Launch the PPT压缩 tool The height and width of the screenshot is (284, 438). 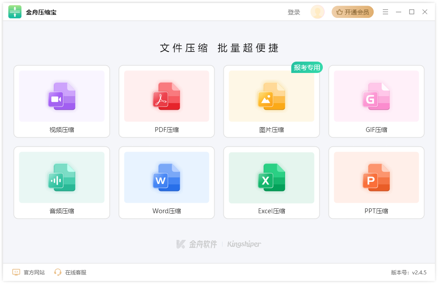click(376, 177)
